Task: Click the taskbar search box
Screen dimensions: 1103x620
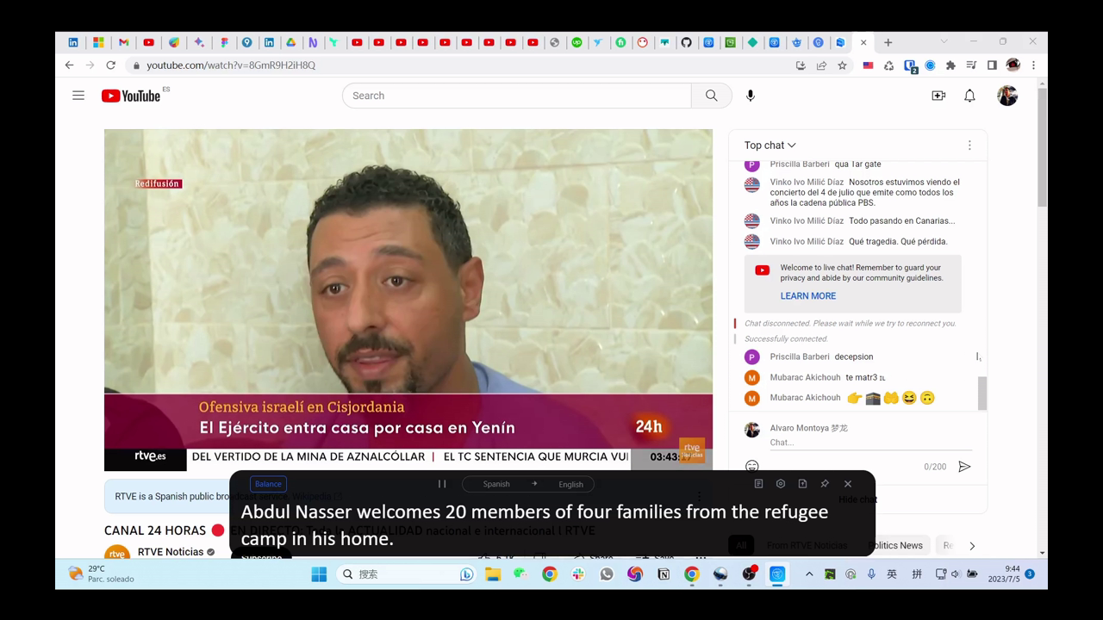Action: pos(407,574)
